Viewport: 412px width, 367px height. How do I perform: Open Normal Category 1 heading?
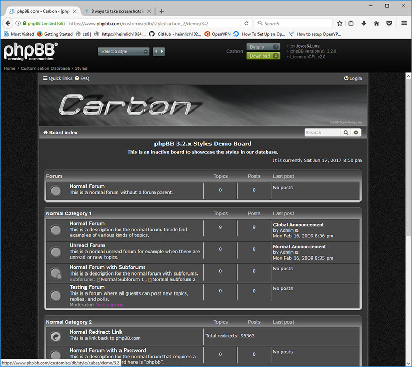(x=69, y=213)
